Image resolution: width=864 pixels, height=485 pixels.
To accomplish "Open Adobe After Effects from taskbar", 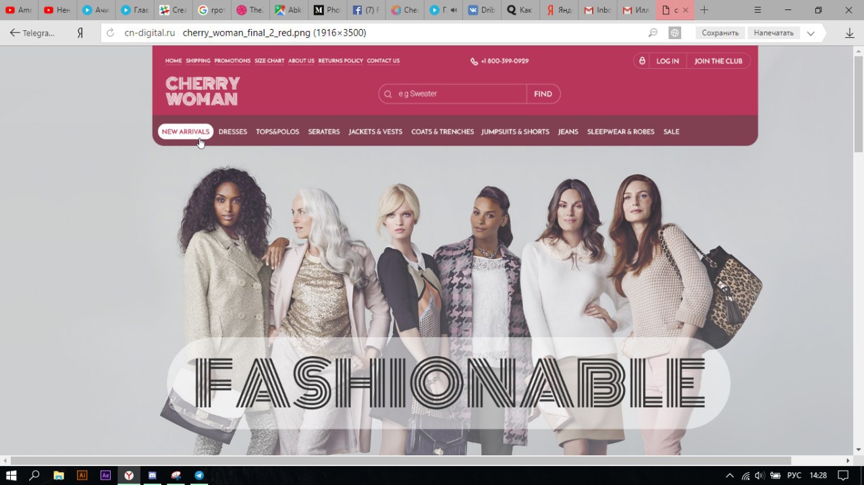I will tap(105, 475).
